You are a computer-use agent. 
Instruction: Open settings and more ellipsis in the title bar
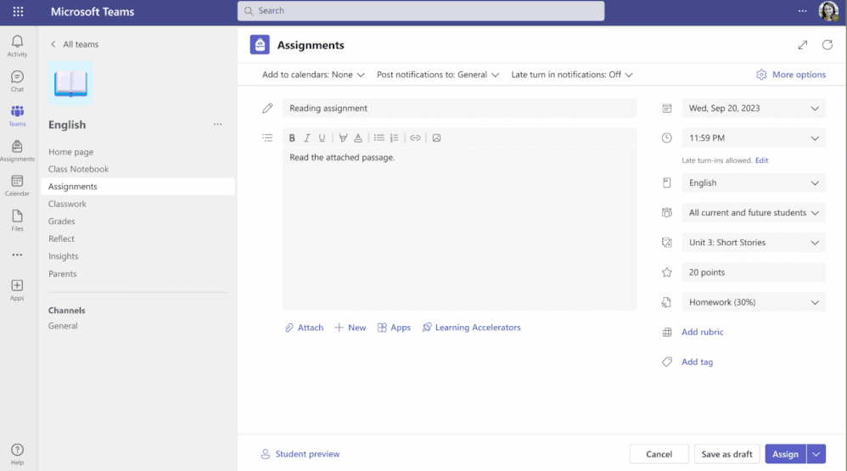(803, 11)
